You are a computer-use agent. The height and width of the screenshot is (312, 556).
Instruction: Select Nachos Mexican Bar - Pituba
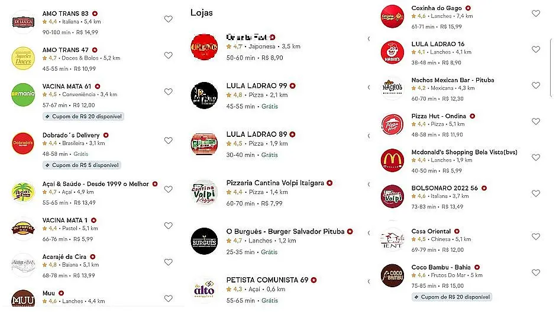click(x=452, y=80)
